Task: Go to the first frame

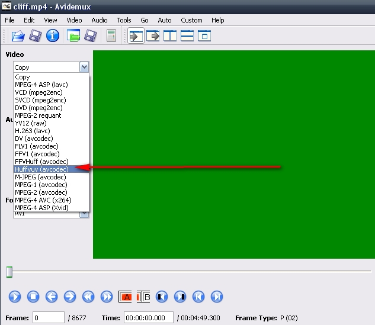Action: [198, 297]
